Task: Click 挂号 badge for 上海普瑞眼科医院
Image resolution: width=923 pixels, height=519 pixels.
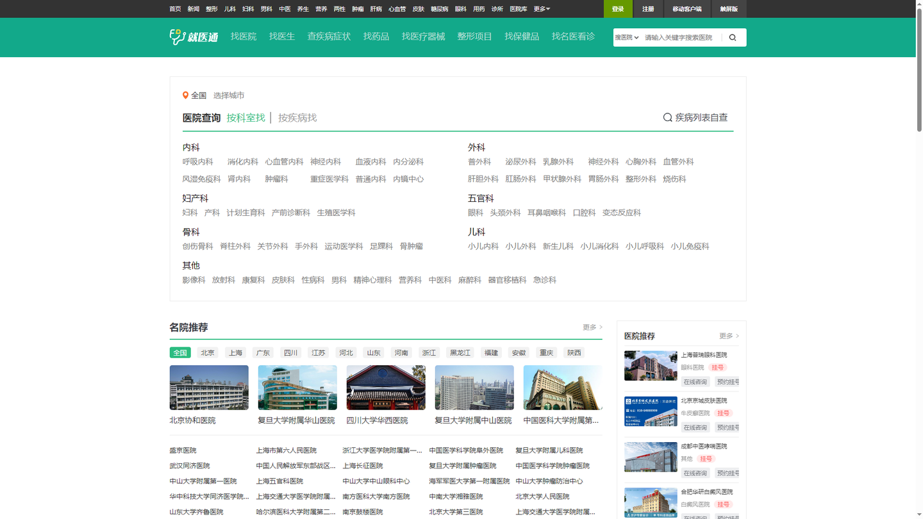Action: point(717,368)
